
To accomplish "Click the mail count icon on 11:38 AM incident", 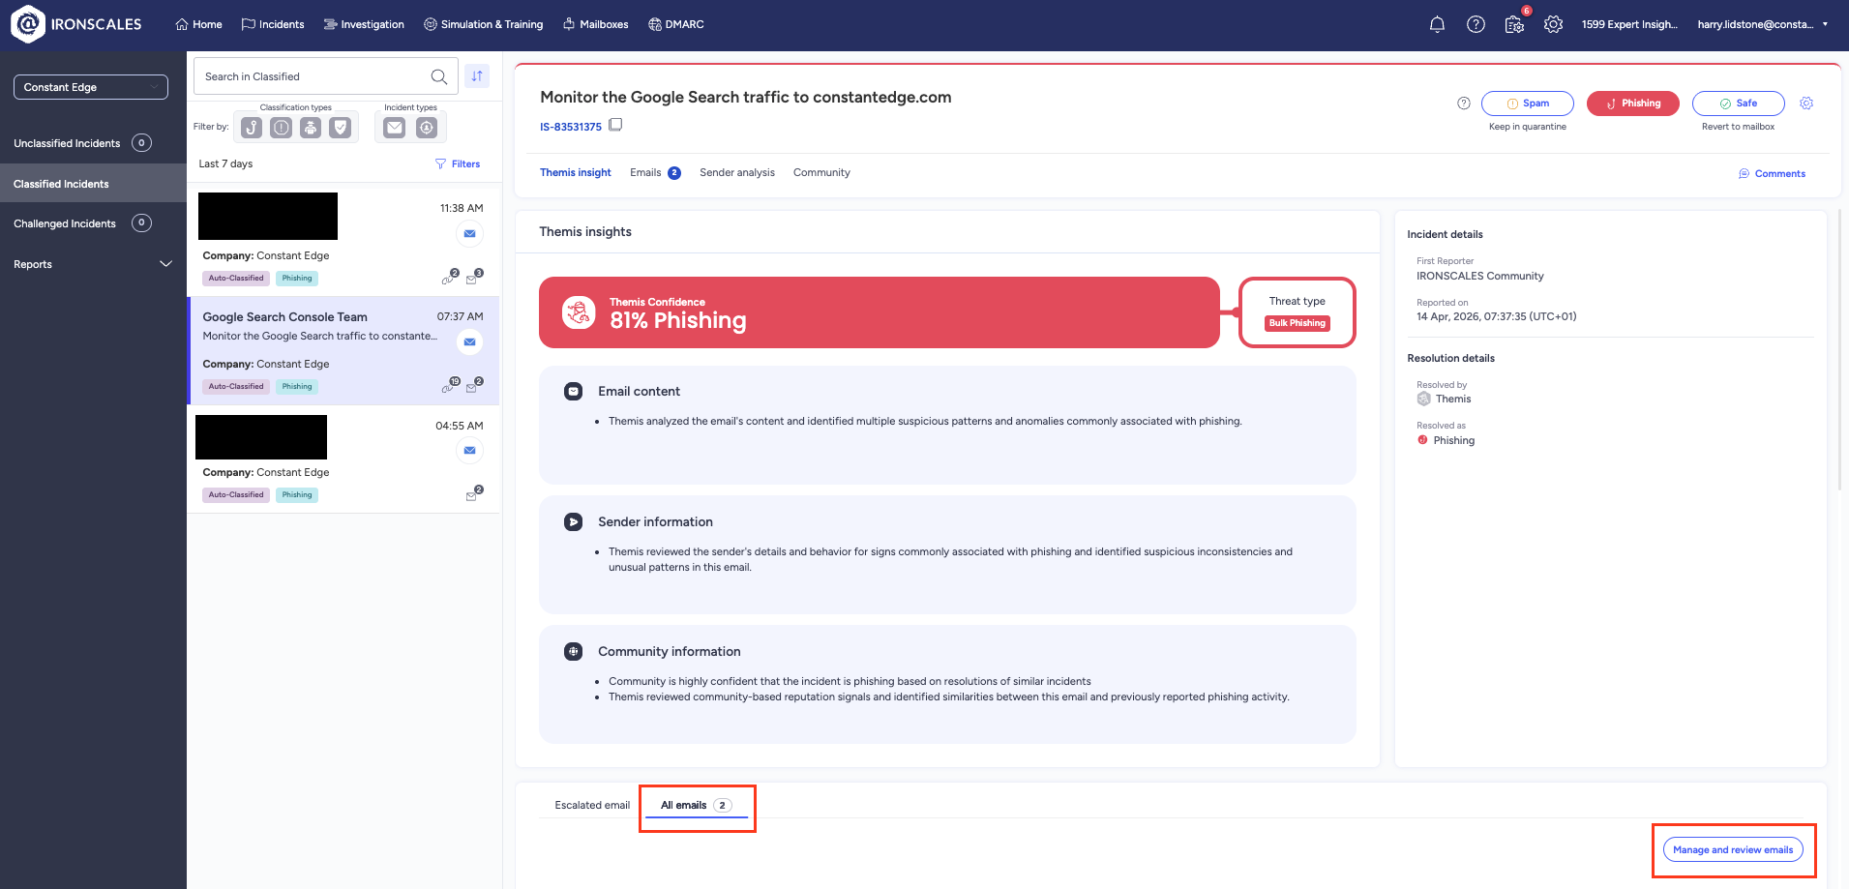I will point(474,277).
